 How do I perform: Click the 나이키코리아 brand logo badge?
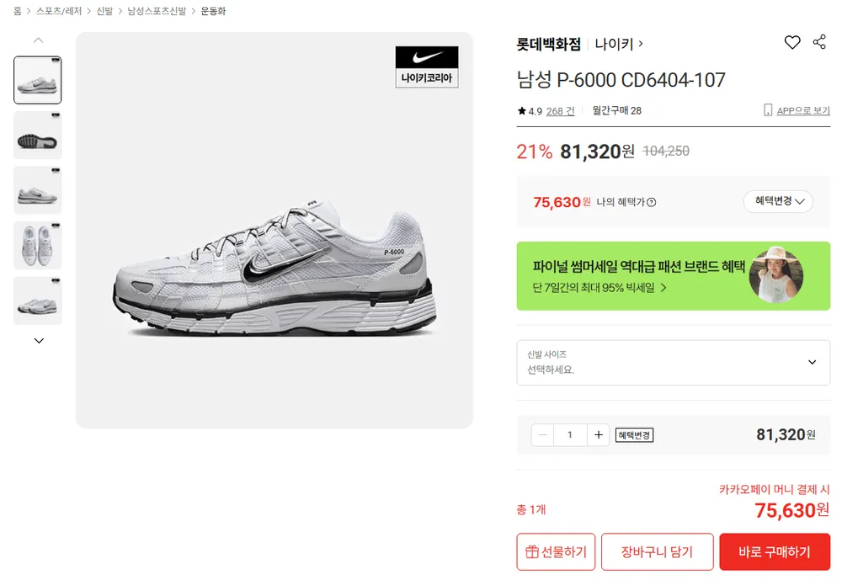point(427,67)
